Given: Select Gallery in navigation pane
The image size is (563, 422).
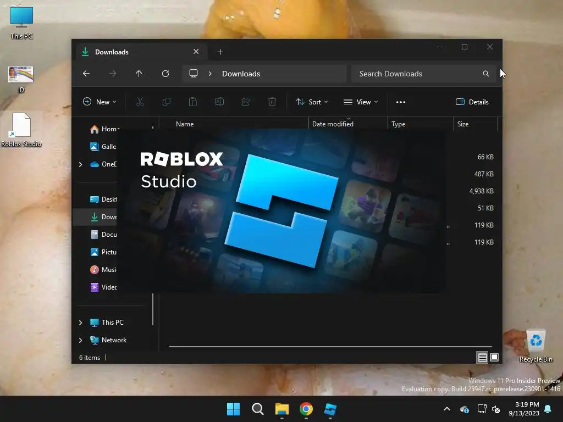Looking at the screenshot, I should pyautogui.click(x=103, y=146).
